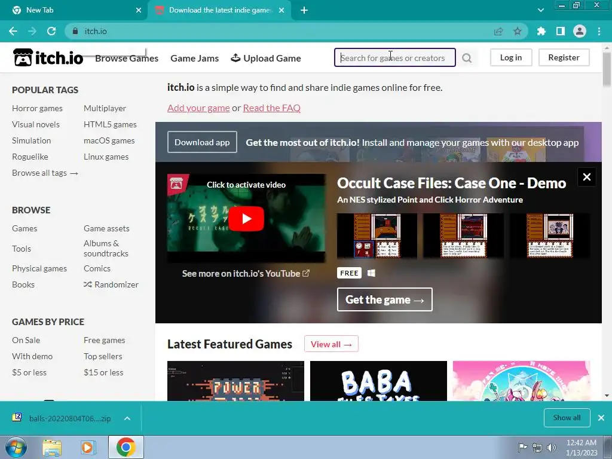Reload the itch.io page
The width and height of the screenshot is (612, 459).
coord(51,31)
